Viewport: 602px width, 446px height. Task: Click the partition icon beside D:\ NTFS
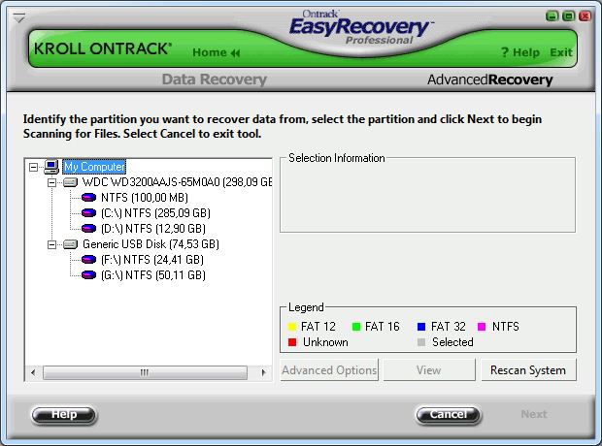pyautogui.click(x=89, y=229)
